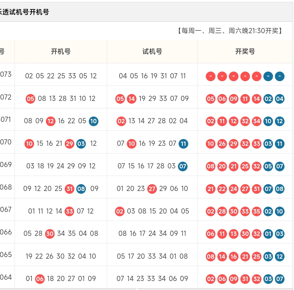Viewport: 294px width, 290px height.
Task: Click red ball 33 in row 067 开机号
Action: point(69,211)
